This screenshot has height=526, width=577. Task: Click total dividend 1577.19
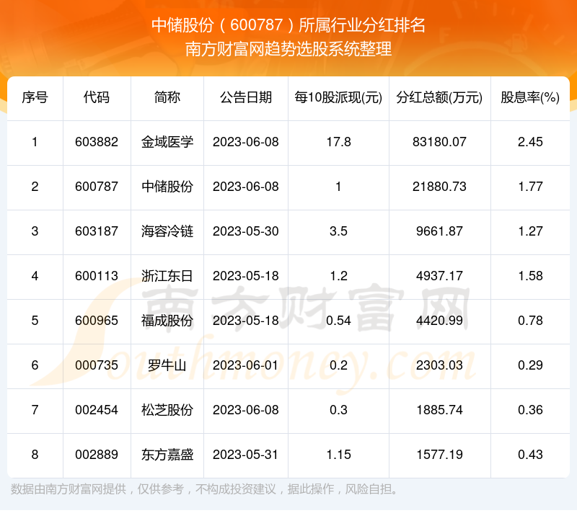[x=439, y=455]
